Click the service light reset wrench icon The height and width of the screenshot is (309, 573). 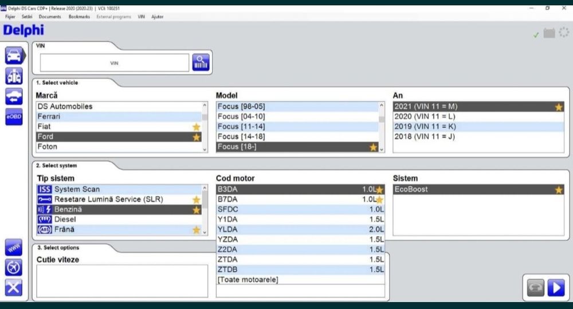45,200
